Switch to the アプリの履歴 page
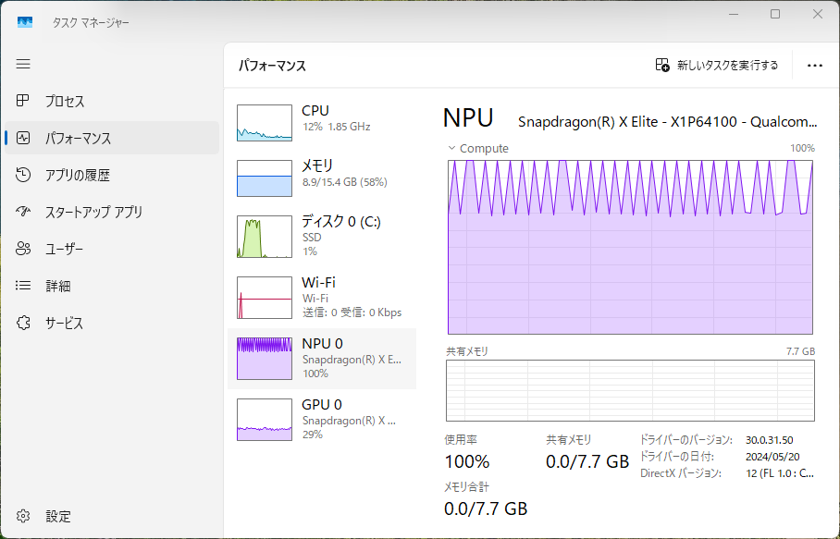 (23, 175)
